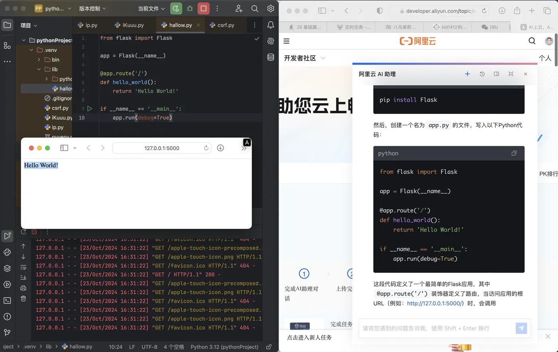Click the Debug bug icon in PyCharm toolbar
Image resolution: width=558 pixels, height=352 pixels.
click(190, 8)
